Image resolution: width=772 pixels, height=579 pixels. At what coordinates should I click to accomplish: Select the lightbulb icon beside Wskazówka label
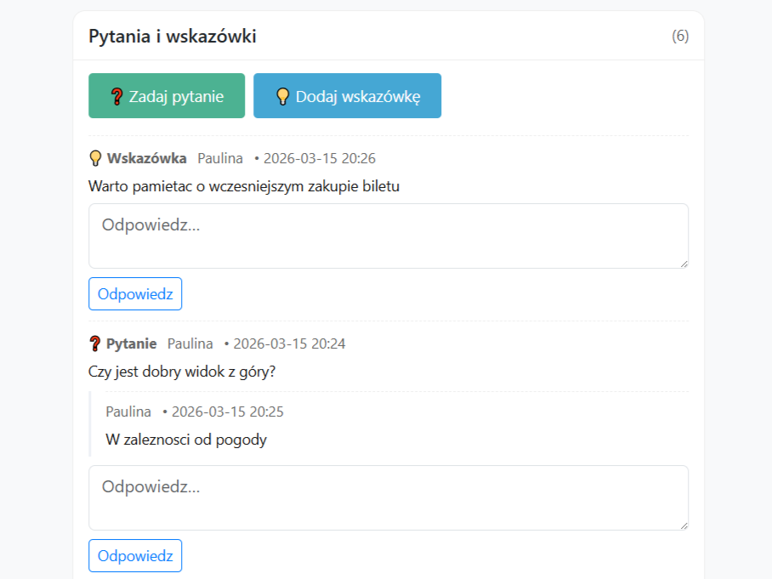(x=95, y=157)
